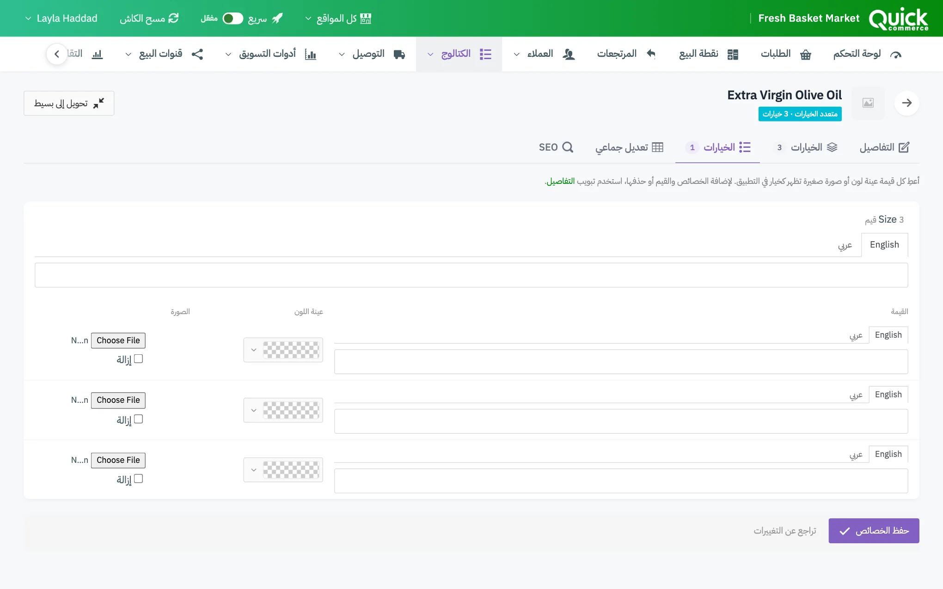Follow the green details tab link in description
The image size is (943, 589).
(x=561, y=181)
